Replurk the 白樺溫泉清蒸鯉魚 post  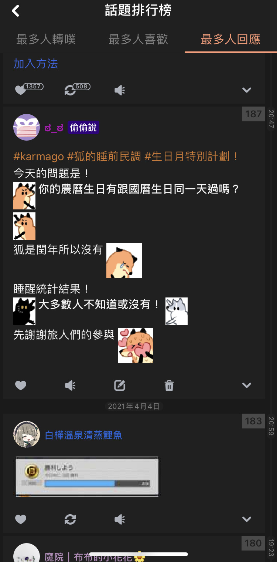point(70,519)
